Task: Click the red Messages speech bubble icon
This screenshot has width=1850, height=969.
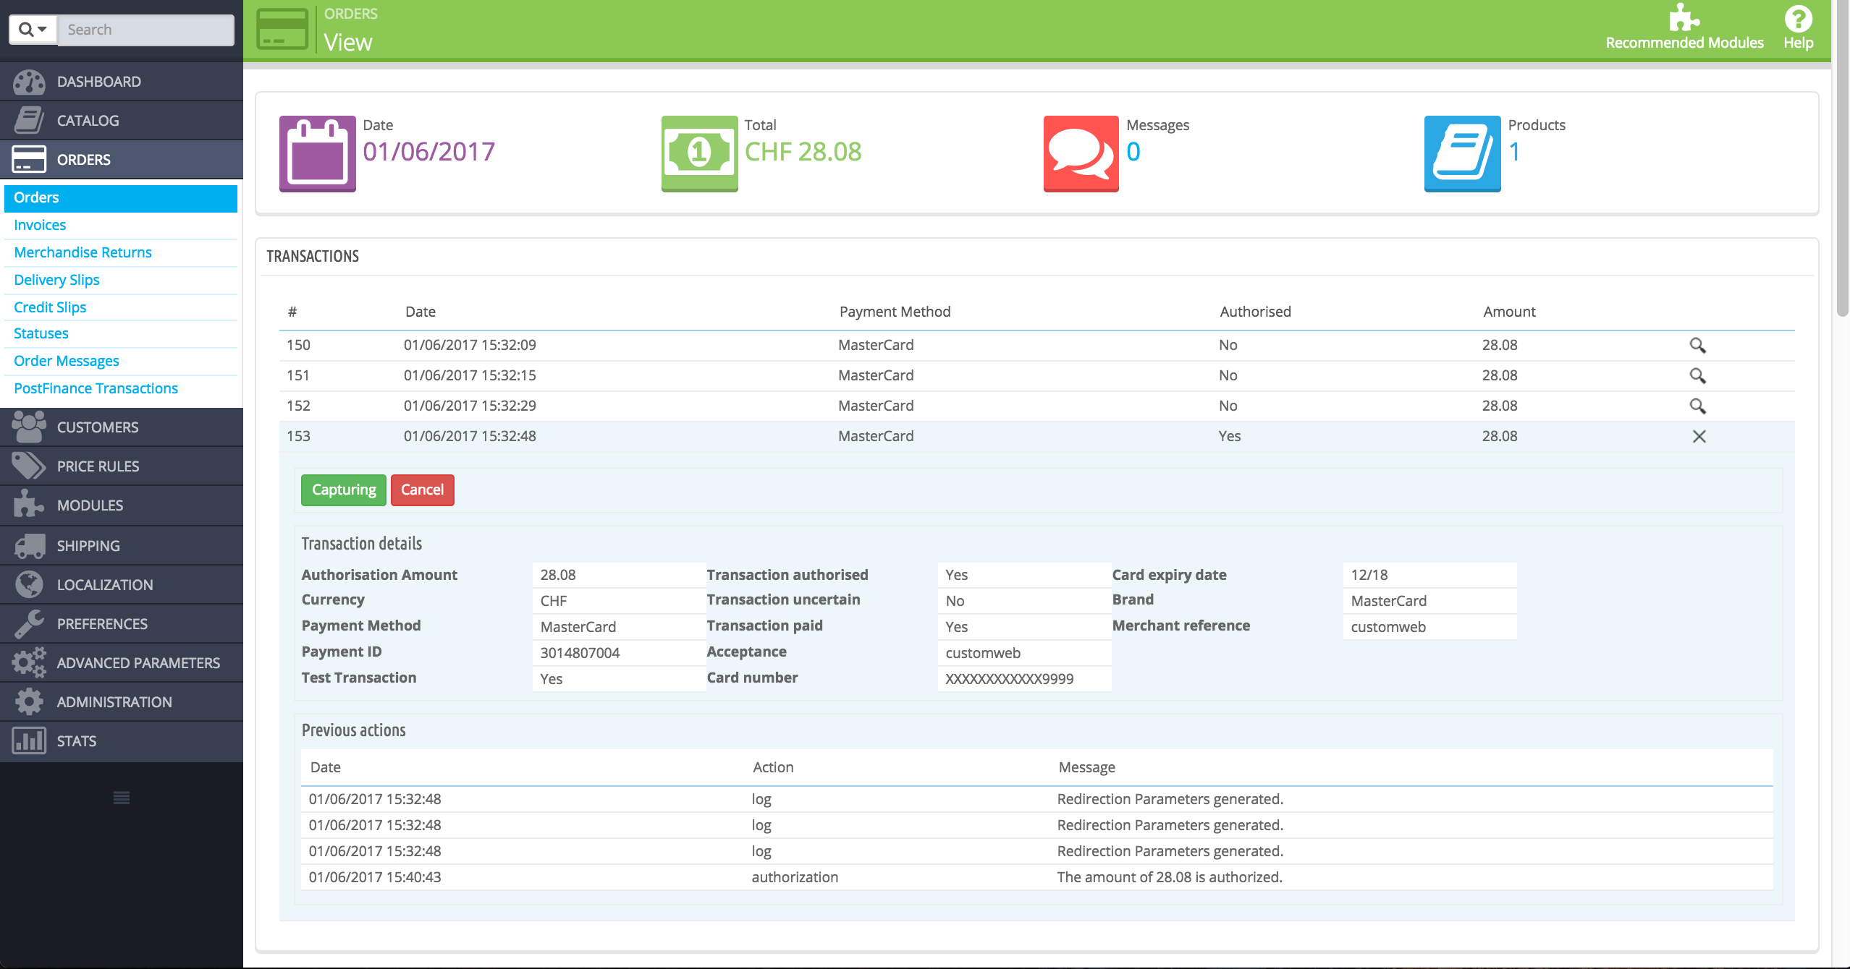Action: (1081, 153)
